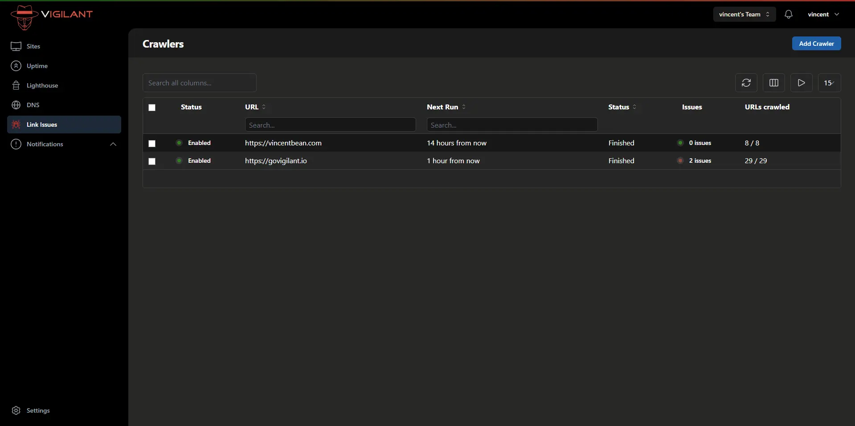Change rows per page from 15
Screen dimensions: 855x426
tap(829, 83)
